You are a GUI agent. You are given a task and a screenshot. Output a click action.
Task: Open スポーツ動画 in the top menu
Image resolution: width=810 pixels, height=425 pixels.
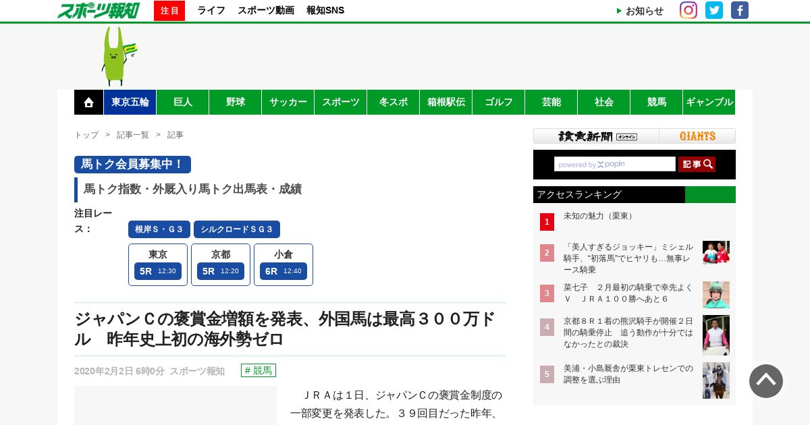coord(266,11)
